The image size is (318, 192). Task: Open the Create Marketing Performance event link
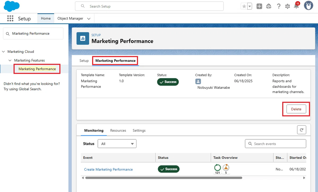click(108, 169)
